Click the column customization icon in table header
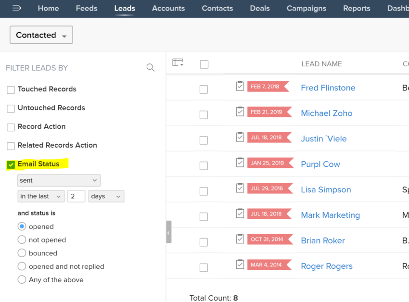409x302 pixels. tap(178, 62)
